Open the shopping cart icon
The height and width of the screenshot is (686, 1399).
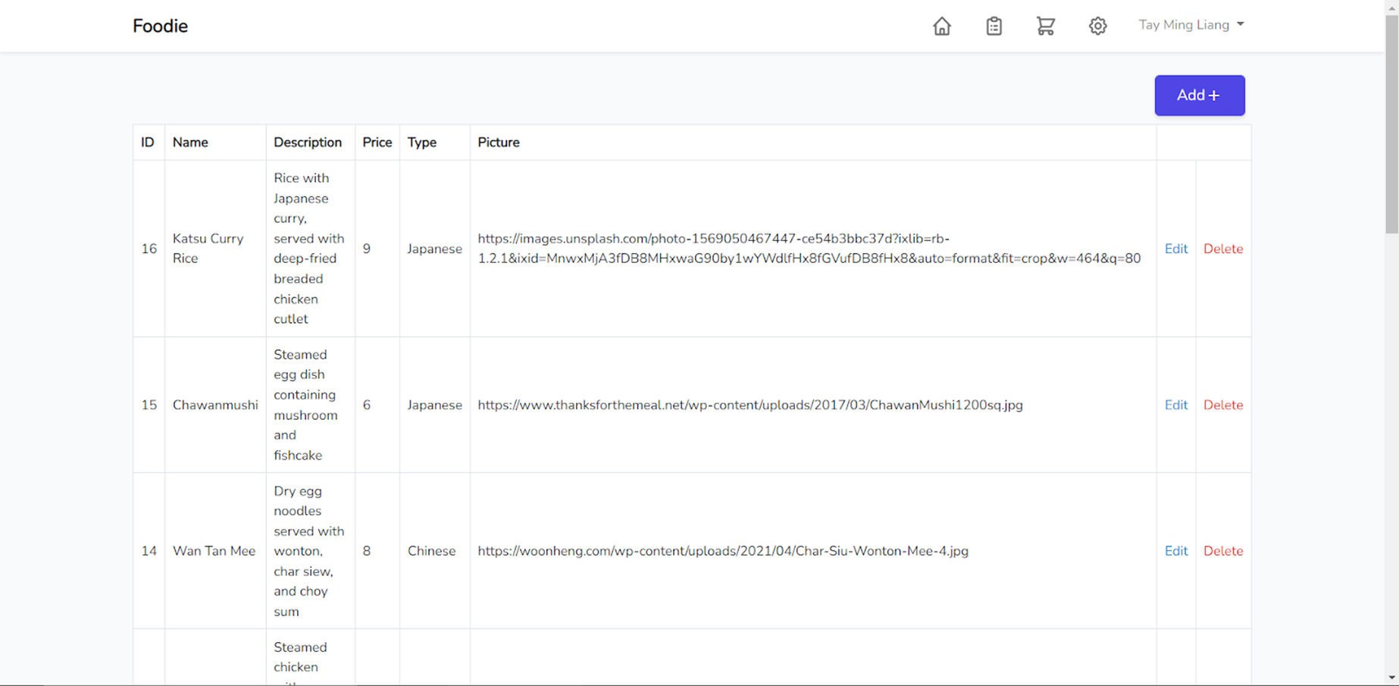pos(1045,26)
